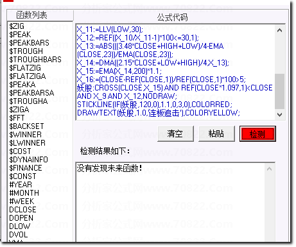Select #MONTH function entry

point(24,193)
